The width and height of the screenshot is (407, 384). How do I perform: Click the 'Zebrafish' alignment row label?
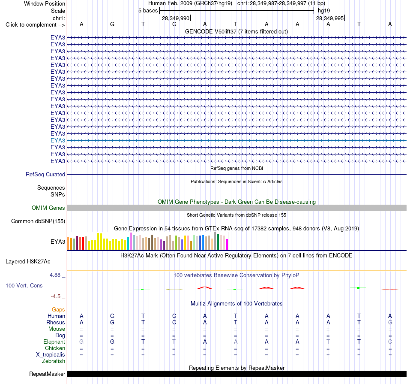(x=54, y=361)
